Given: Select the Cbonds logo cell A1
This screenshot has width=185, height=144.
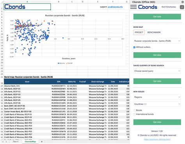Looking at the screenshot, I should 27,7.
